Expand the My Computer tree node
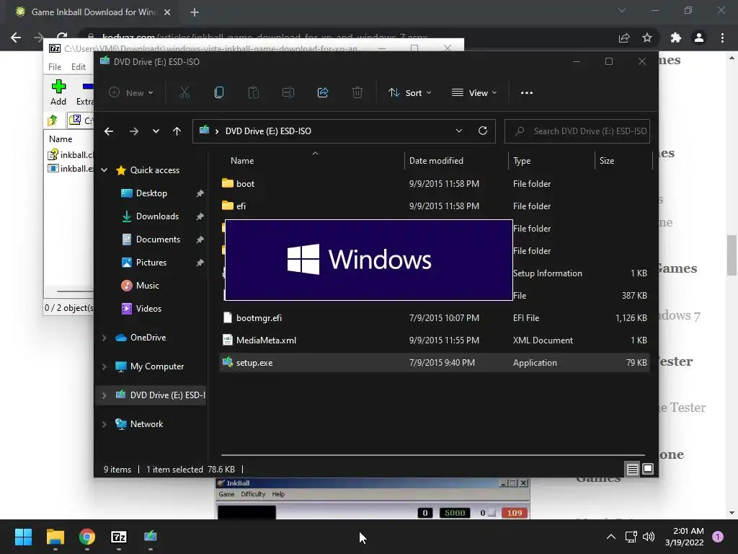Image resolution: width=738 pixels, height=554 pixels. pyautogui.click(x=105, y=366)
